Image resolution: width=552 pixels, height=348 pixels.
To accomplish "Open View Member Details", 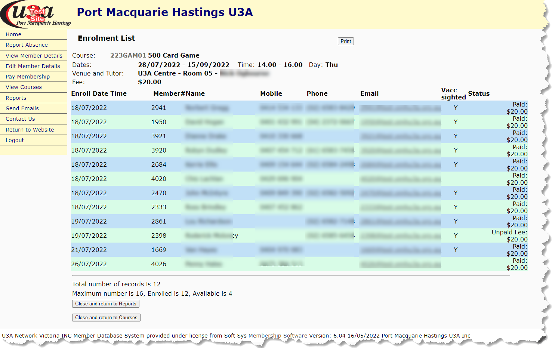I will [34, 55].
